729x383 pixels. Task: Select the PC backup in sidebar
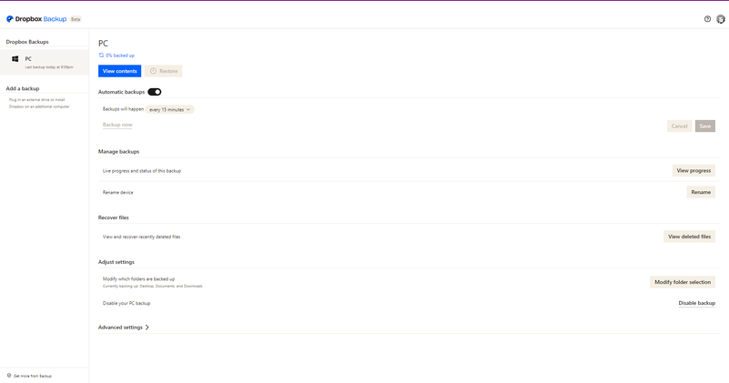pyautogui.click(x=44, y=62)
